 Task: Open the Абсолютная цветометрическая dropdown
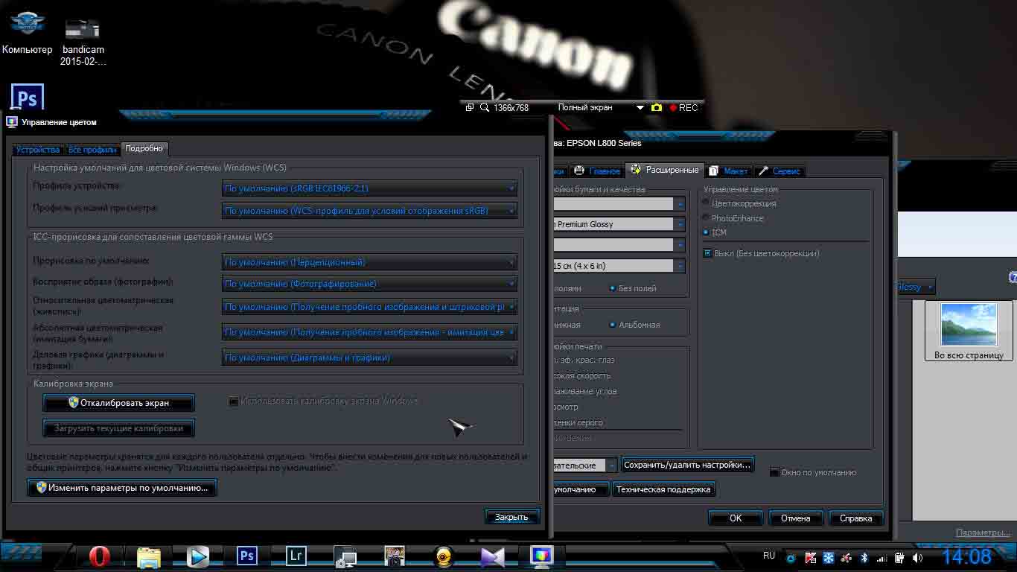click(x=369, y=332)
